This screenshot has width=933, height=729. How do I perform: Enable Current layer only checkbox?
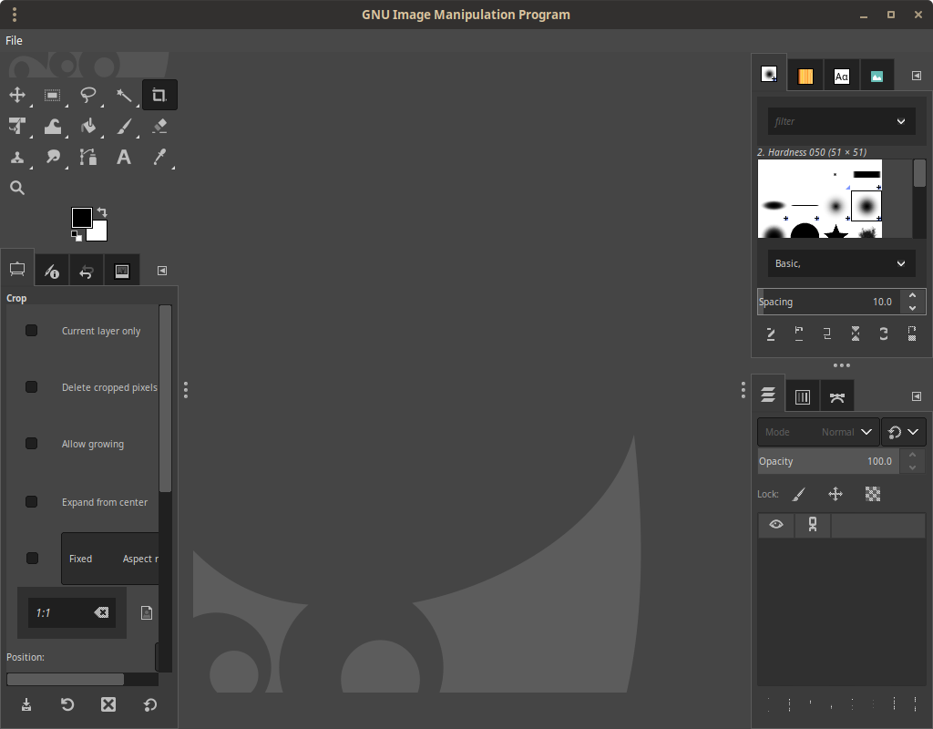tap(32, 330)
